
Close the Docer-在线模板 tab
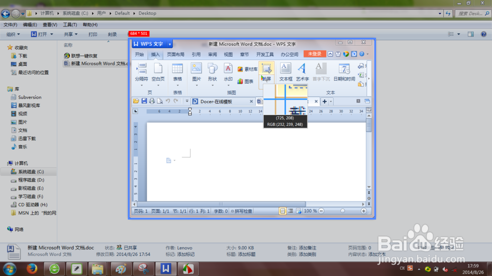[x=251, y=101]
